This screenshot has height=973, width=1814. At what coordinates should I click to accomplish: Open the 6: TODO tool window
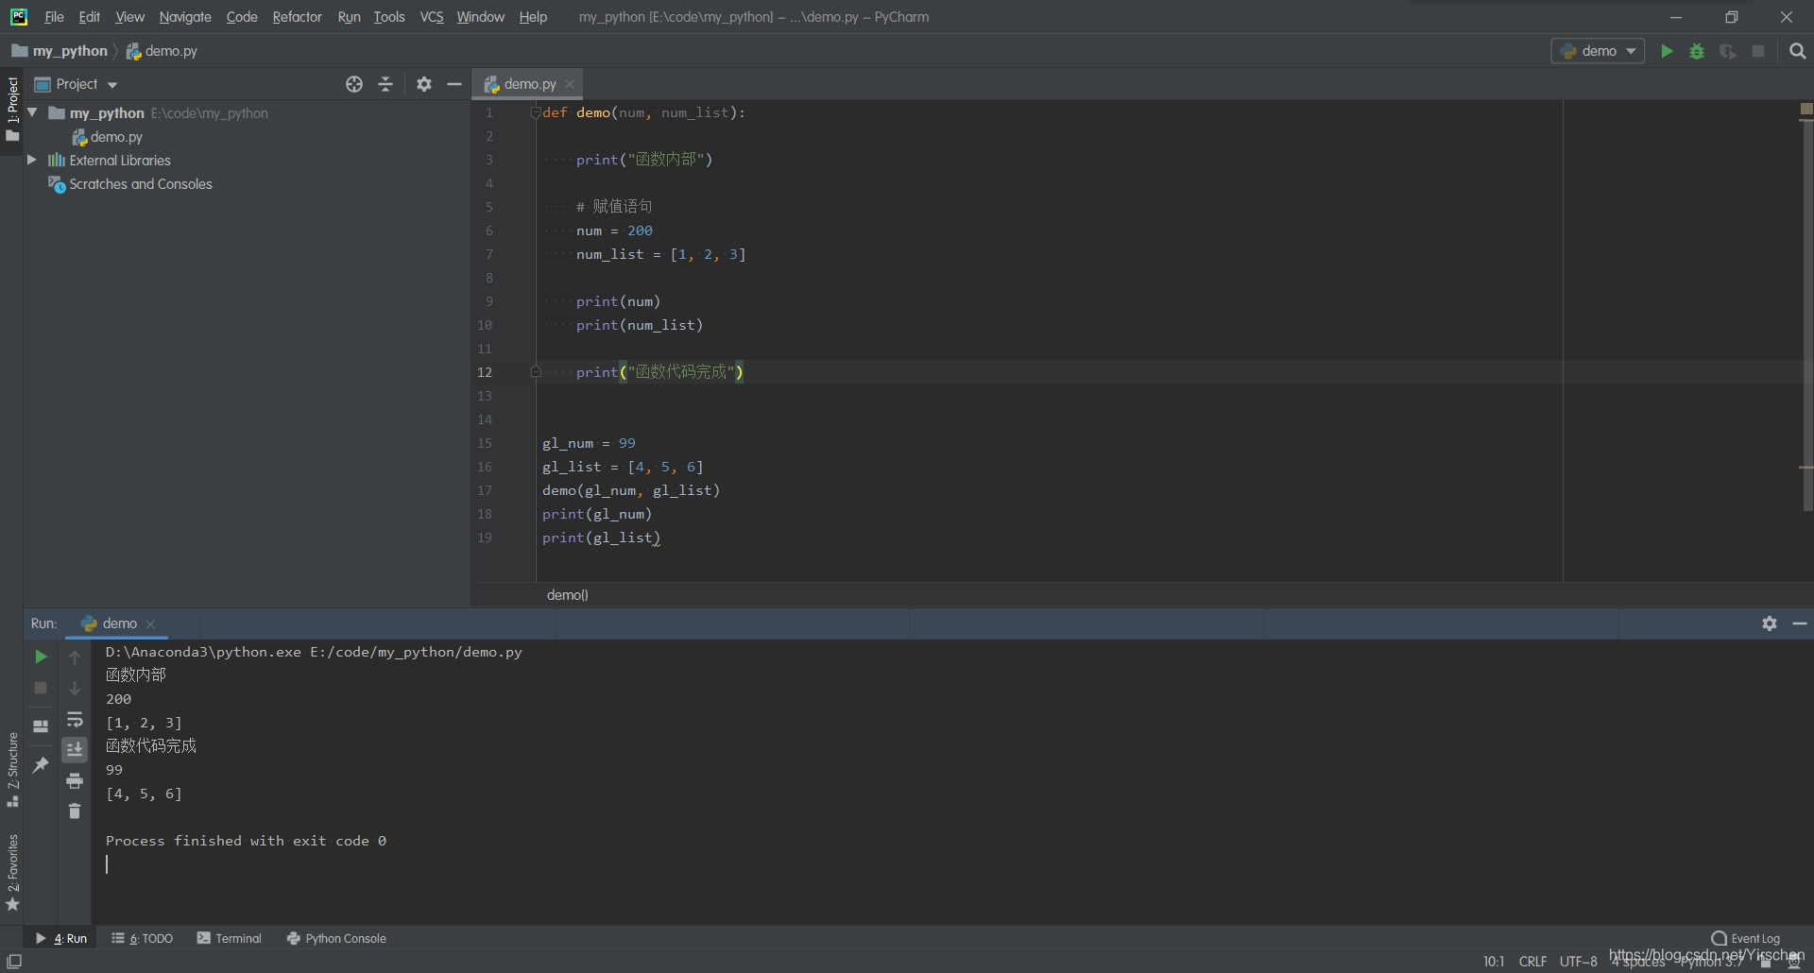[143, 938]
